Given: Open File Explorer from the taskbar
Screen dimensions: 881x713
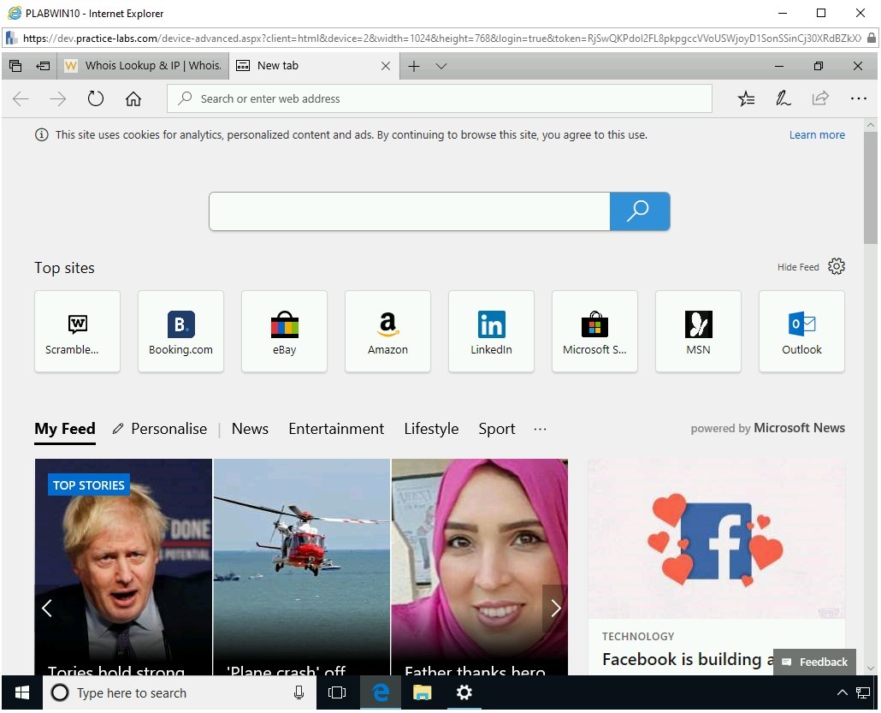Looking at the screenshot, I should [x=423, y=692].
